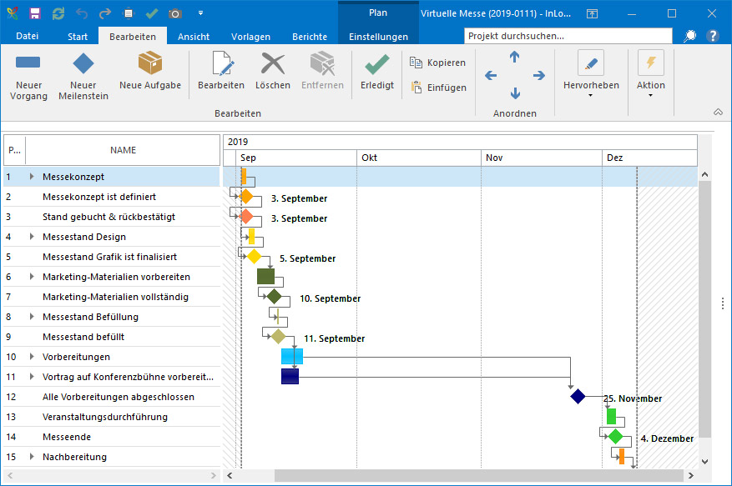Image resolution: width=732 pixels, height=486 pixels.
Task: Click the vertical scrollbar down arrow
Action: pos(705,462)
